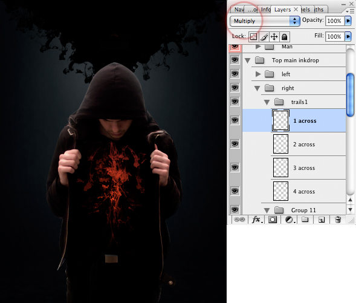Select the 3 across layer thumbnail
Viewport: 356px width, 303px height.
280,168
